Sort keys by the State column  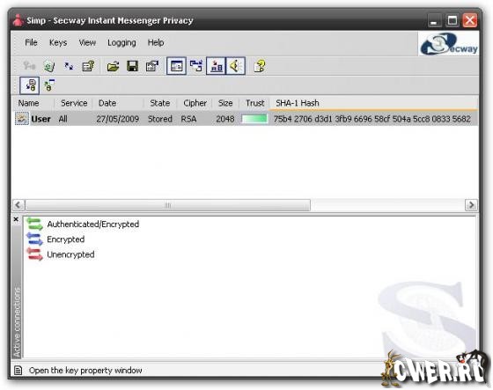(x=160, y=103)
